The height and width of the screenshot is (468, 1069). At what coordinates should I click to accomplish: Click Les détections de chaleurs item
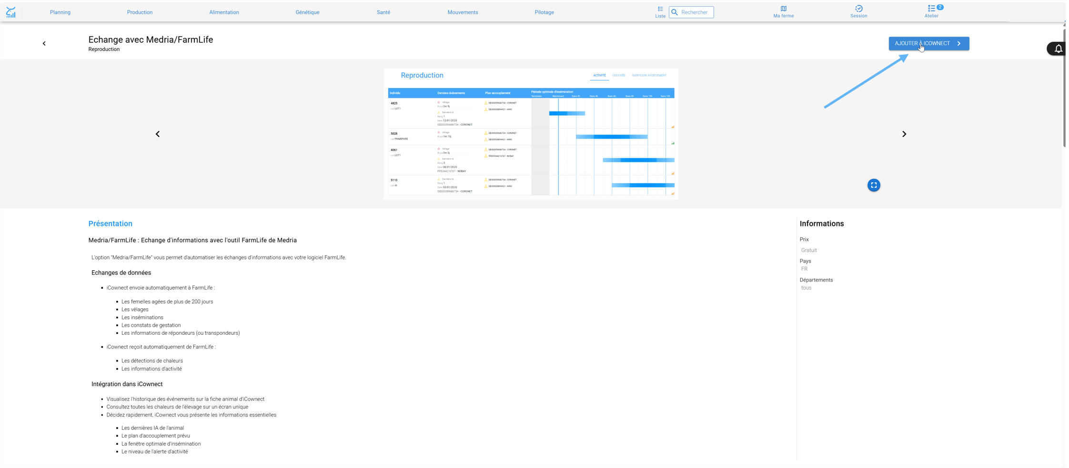point(152,361)
